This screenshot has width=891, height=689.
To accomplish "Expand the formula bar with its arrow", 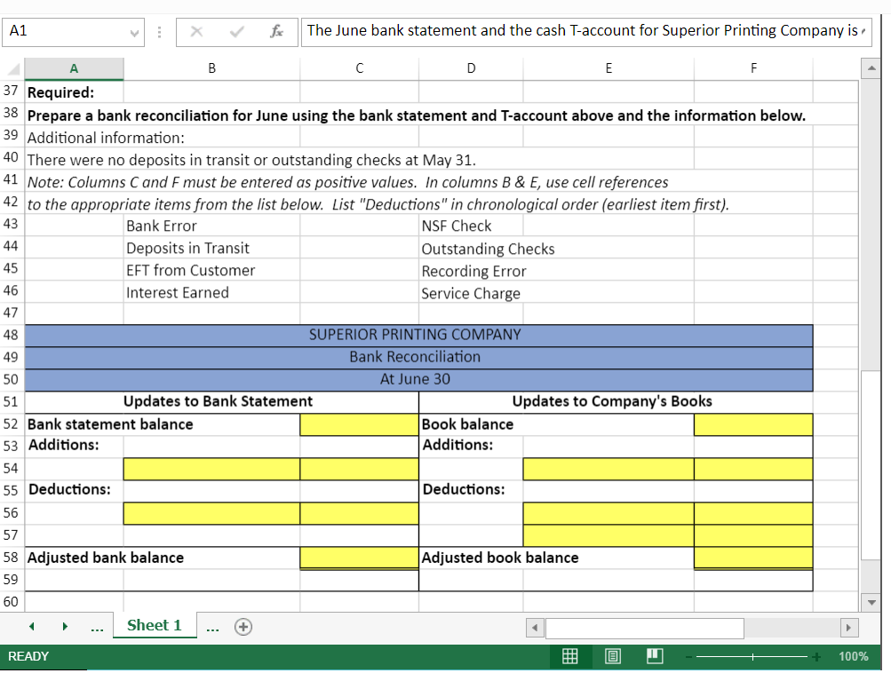I will click(x=863, y=31).
